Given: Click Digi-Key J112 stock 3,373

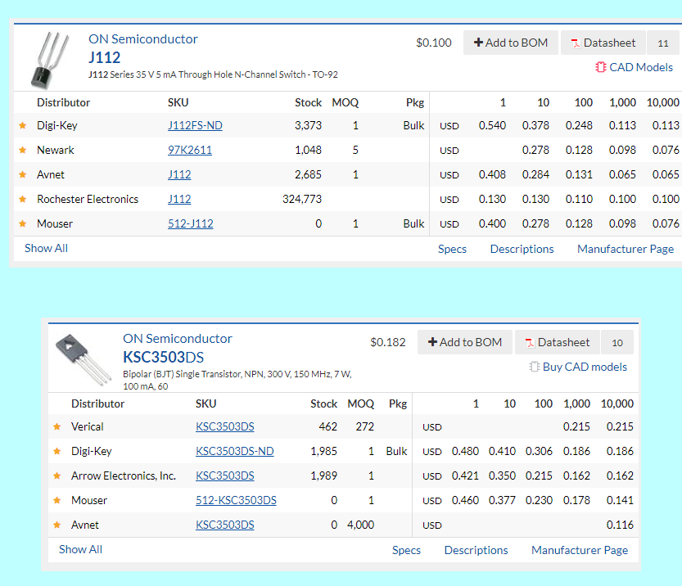Looking at the screenshot, I should 308,126.
